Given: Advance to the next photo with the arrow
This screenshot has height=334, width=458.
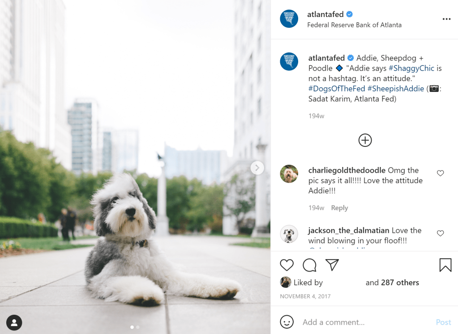Looking at the screenshot, I should [x=257, y=168].
